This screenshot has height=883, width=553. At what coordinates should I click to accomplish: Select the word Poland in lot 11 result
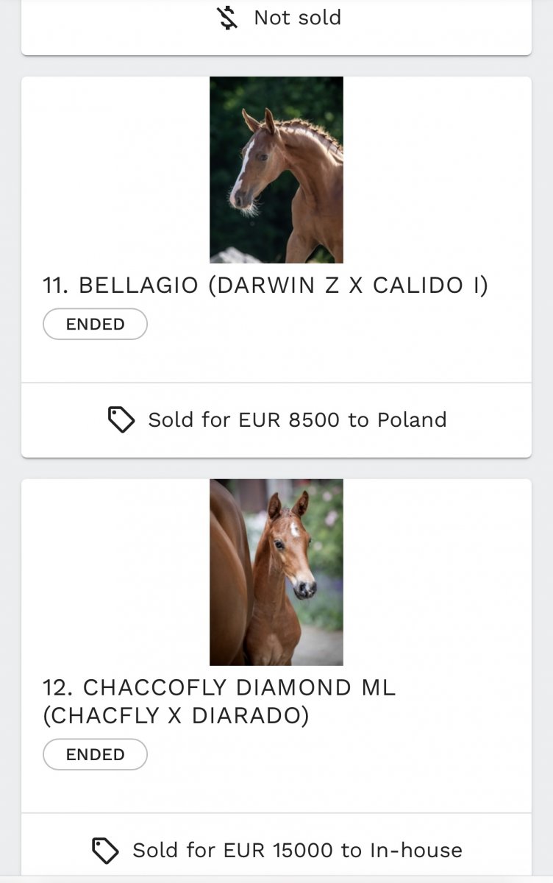coord(412,420)
